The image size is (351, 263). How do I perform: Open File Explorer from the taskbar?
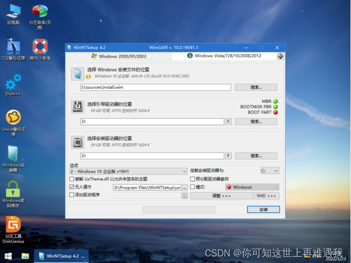25,256
